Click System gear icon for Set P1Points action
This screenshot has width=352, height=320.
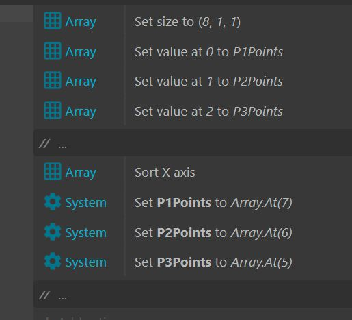coord(53,201)
